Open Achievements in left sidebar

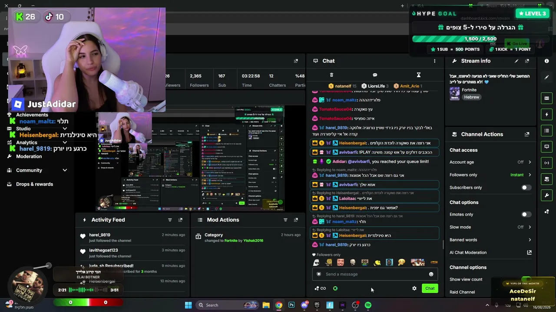tap(32, 115)
